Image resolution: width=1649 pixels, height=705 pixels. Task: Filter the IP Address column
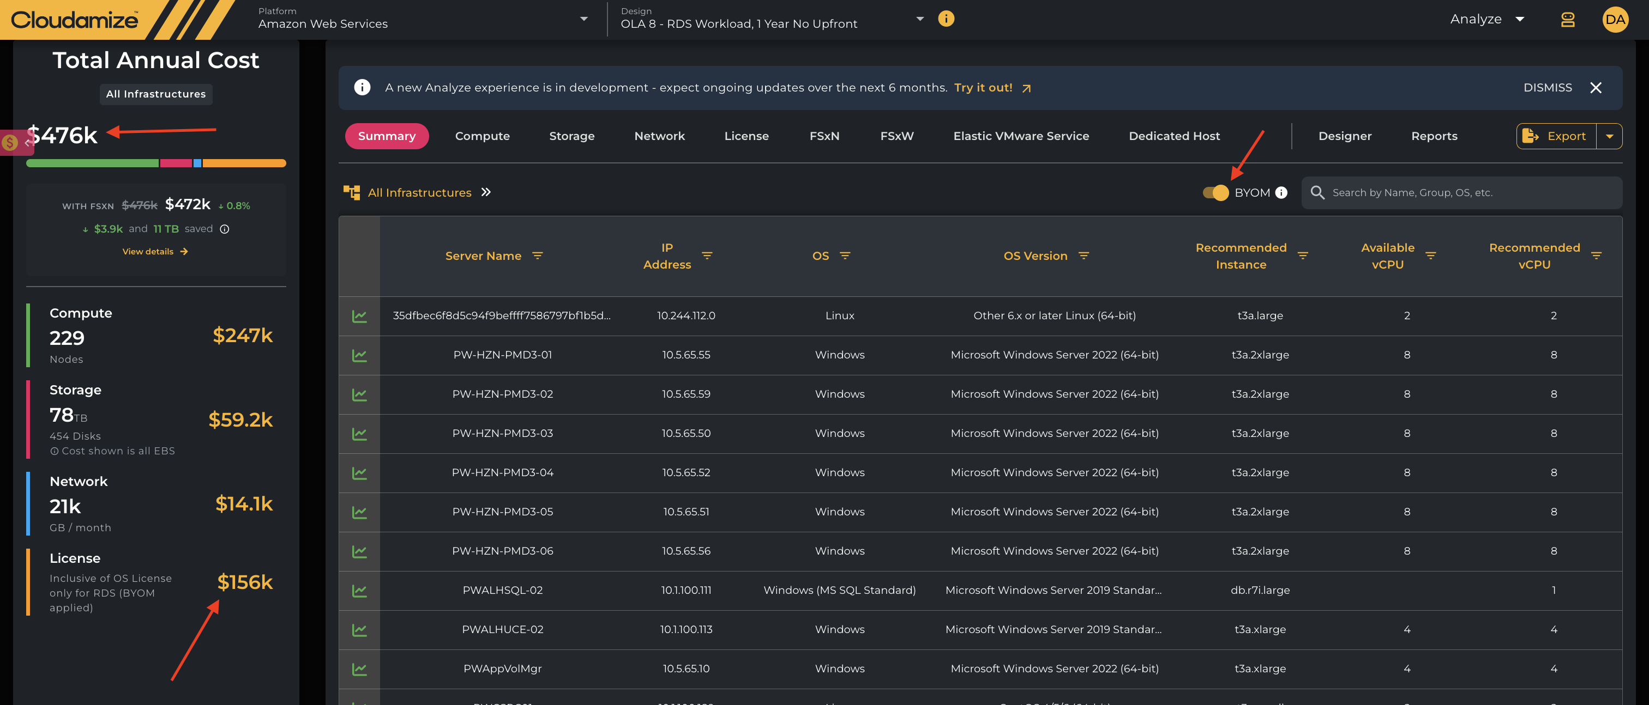pyautogui.click(x=707, y=256)
